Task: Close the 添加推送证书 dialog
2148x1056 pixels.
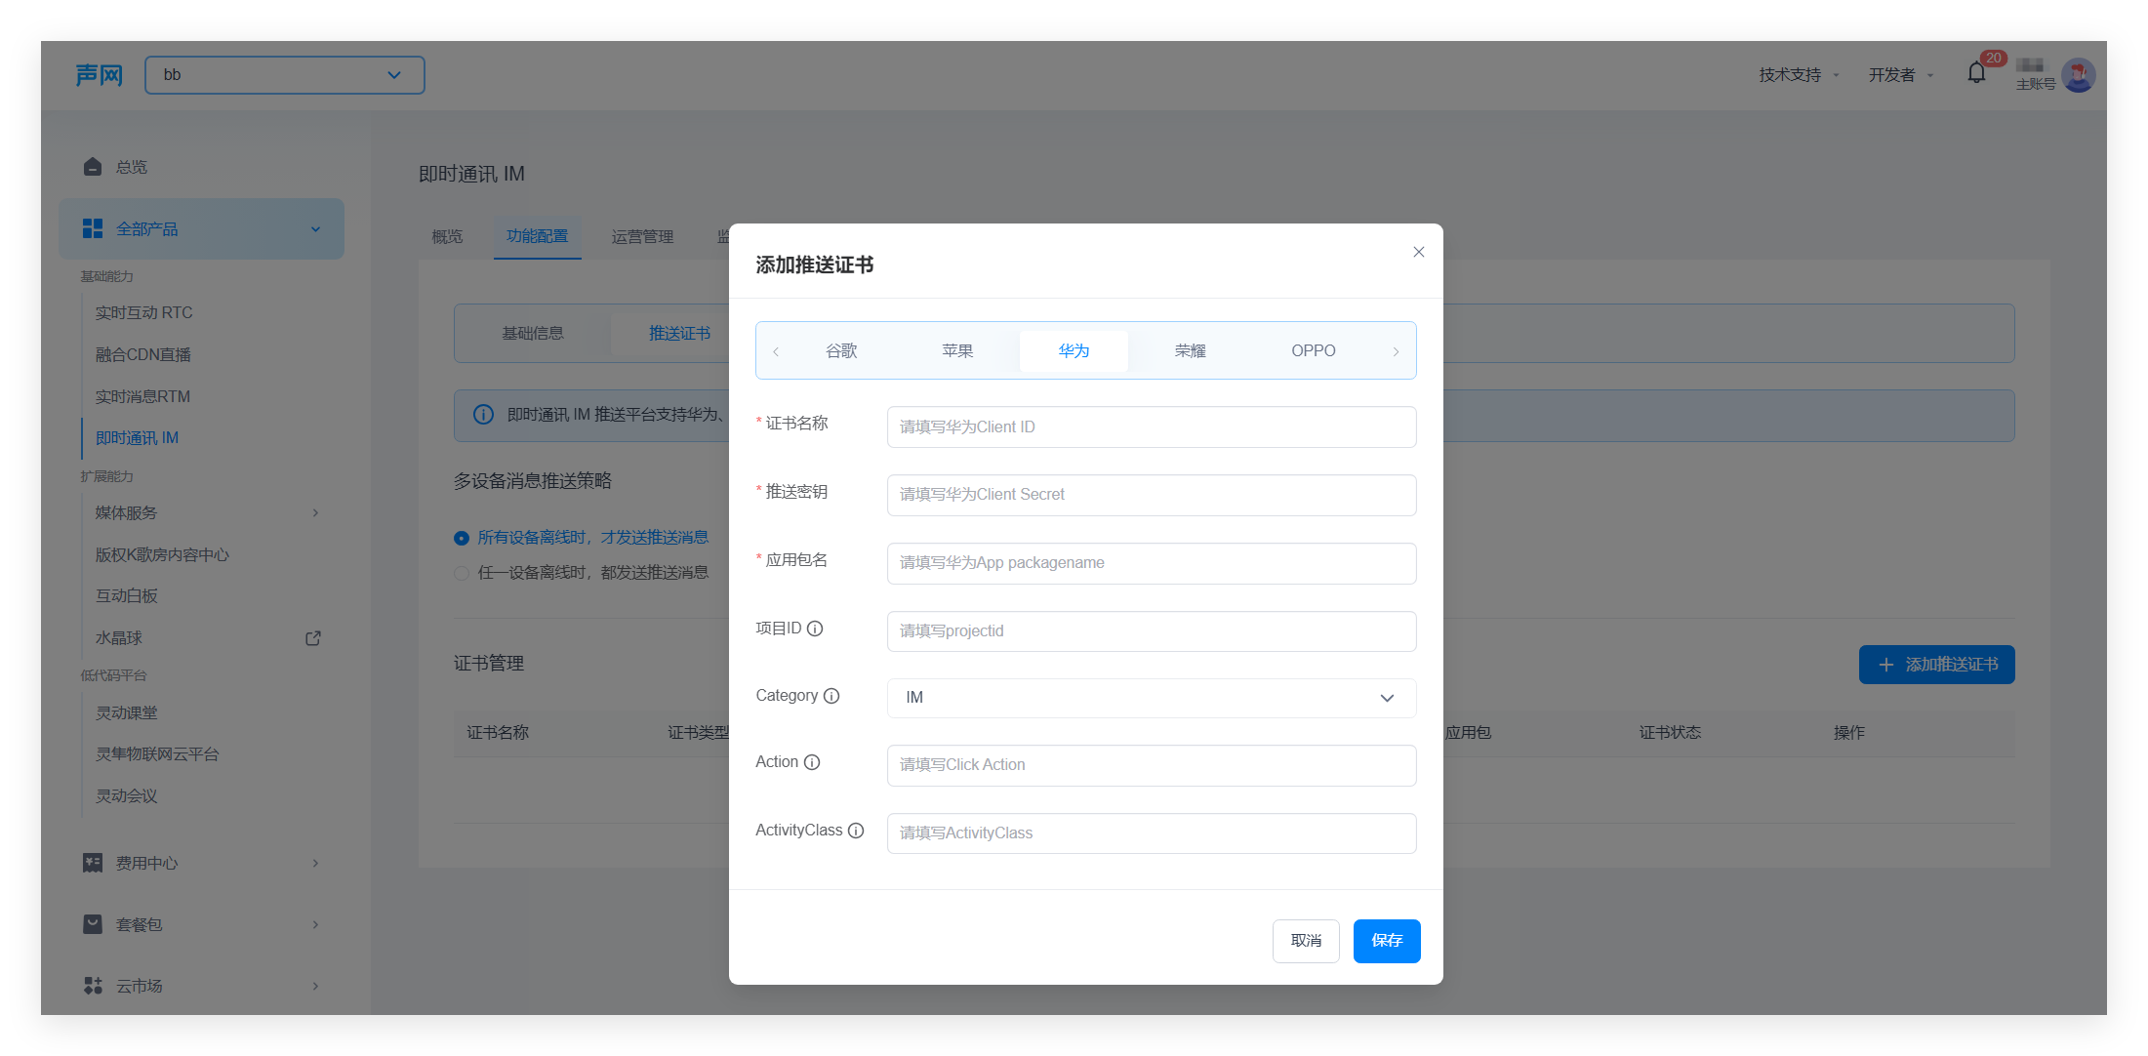Action: point(1419,252)
